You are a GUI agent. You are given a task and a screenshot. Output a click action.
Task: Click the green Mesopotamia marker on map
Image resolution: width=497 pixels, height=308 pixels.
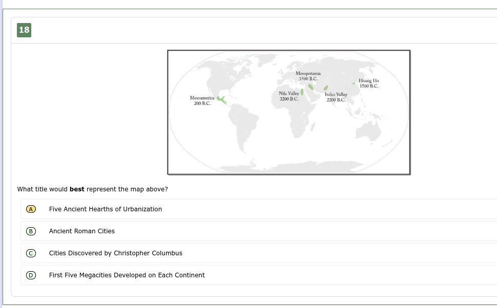pos(310,86)
